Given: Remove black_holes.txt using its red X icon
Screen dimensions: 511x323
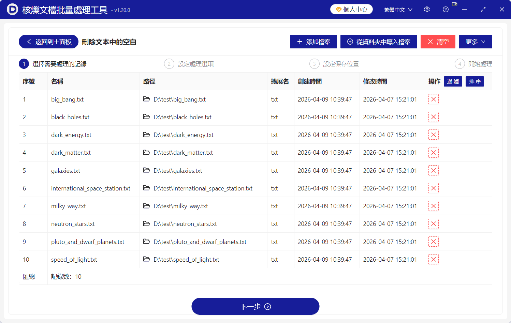Looking at the screenshot, I should point(433,117).
